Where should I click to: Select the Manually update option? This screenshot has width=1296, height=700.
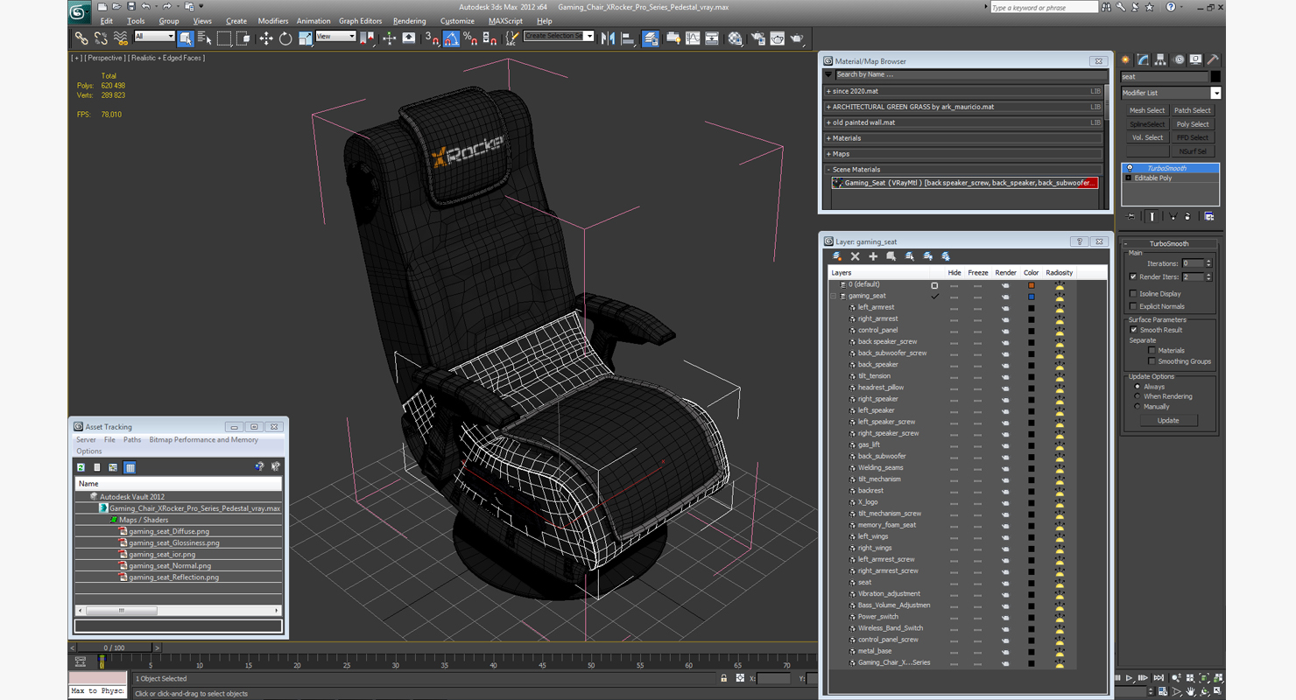(1138, 406)
